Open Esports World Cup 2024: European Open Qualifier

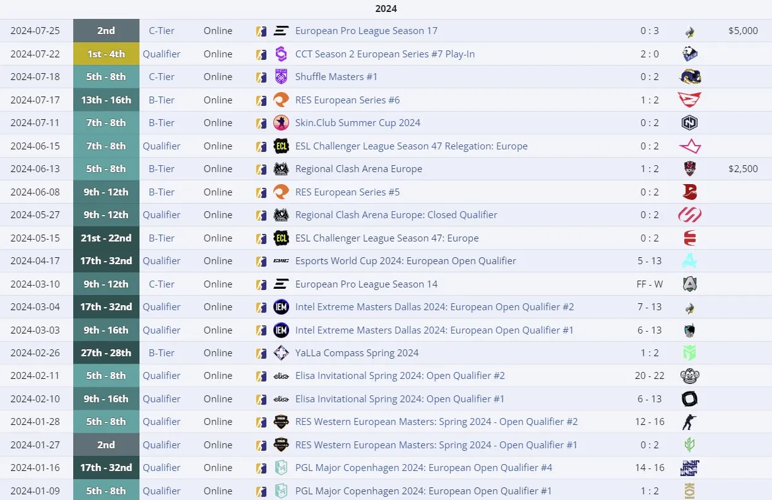click(405, 261)
